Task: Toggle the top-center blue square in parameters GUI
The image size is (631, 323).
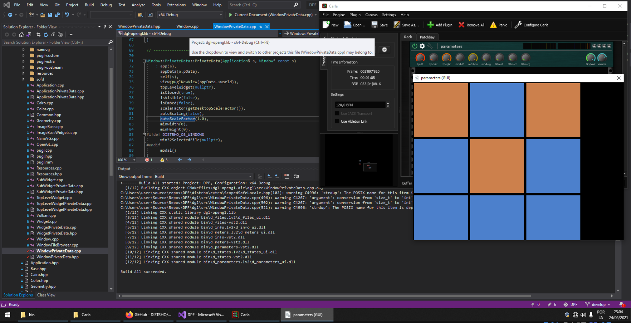Action: click(497, 110)
